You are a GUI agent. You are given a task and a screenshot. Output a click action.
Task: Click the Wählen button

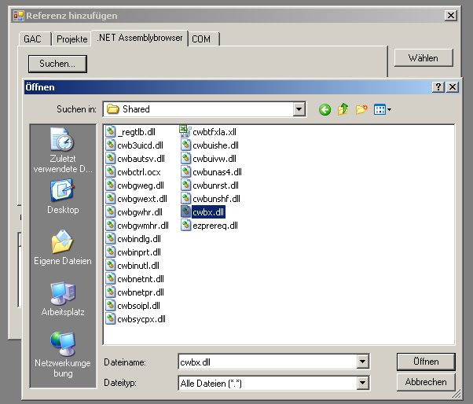(x=423, y=58)
